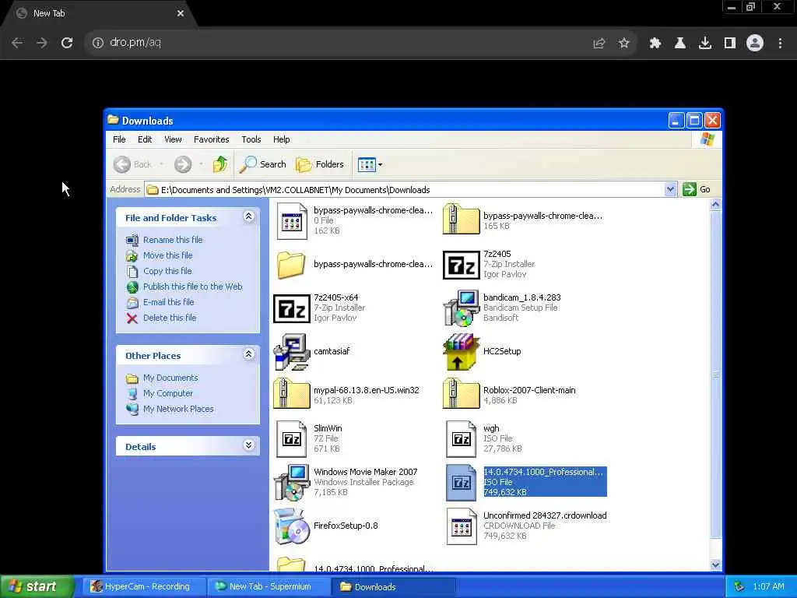Image resolution: width=797 pixels, height=598 pixels.
Task: Select the wgh ISO file icon
Action: (x=461, y=439)
